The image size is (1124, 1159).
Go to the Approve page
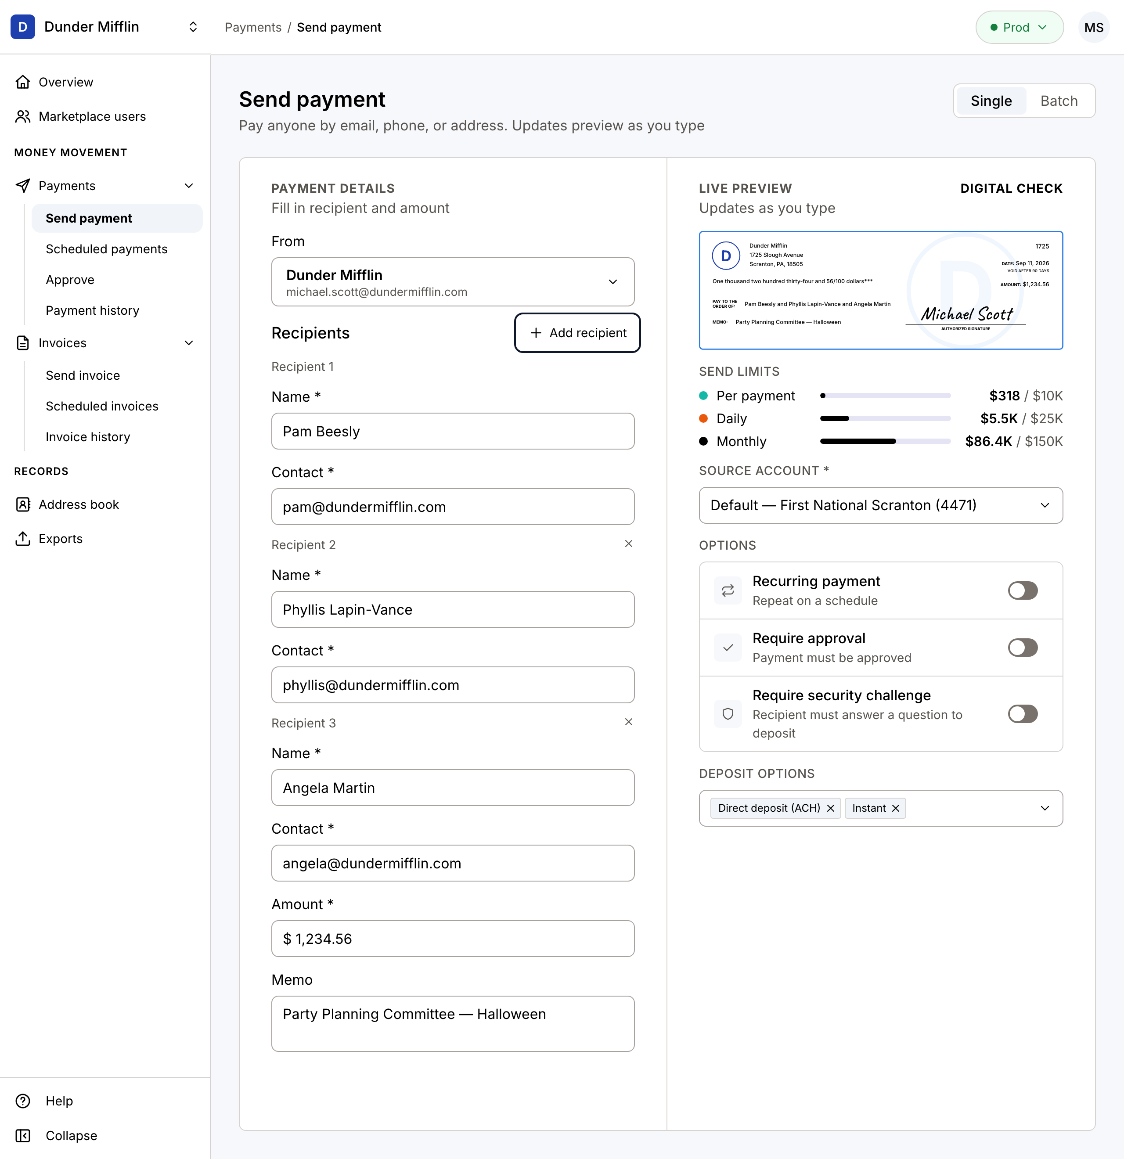pyautogui.click(x=70, y=280)
